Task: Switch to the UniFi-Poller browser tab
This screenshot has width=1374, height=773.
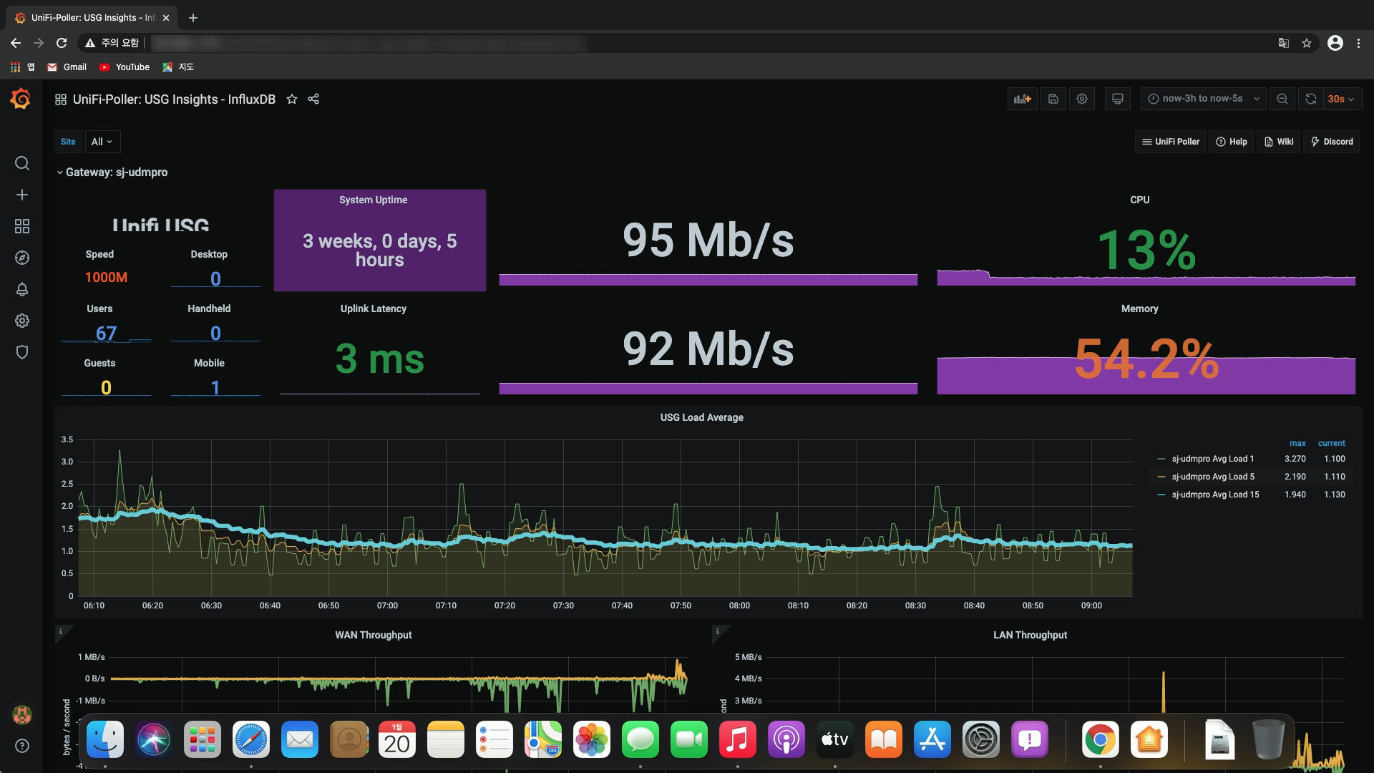Action: [x=92, y=18]
